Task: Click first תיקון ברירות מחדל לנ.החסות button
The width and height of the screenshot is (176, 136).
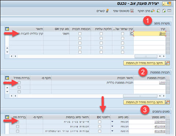Action: [x=144, y=63]
